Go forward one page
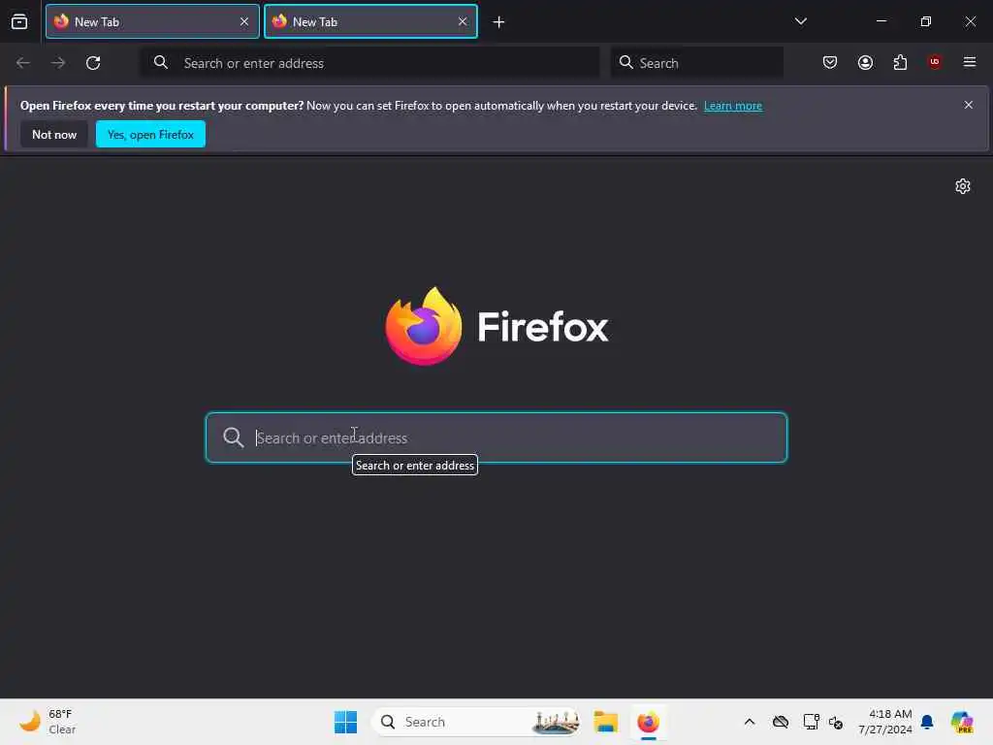 [x=58, y=63]
